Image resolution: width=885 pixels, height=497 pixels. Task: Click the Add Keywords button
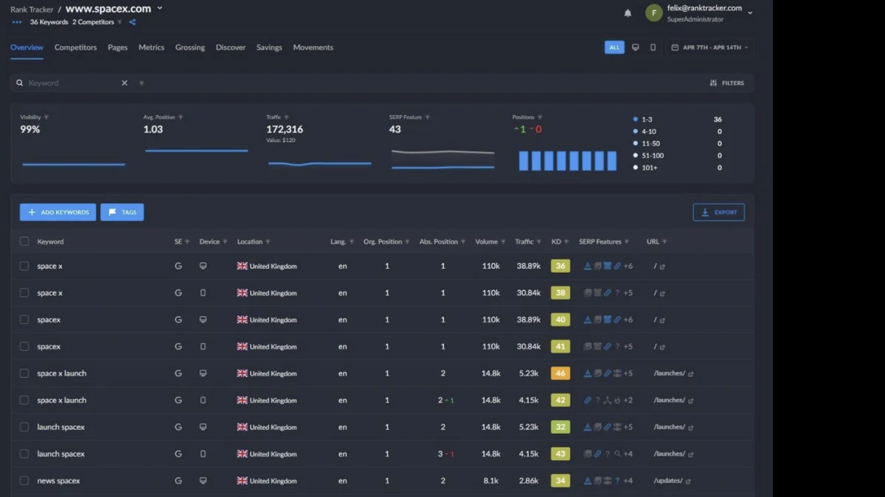tap(58, 212)
